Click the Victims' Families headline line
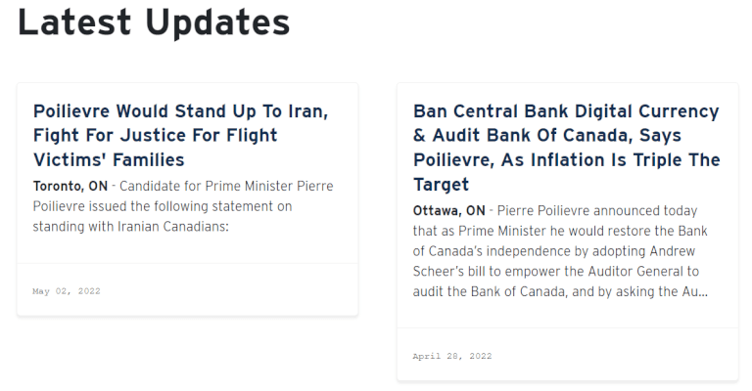Viewport: 752px width, 391px height. pyautogui.click(x=109, y=160)
